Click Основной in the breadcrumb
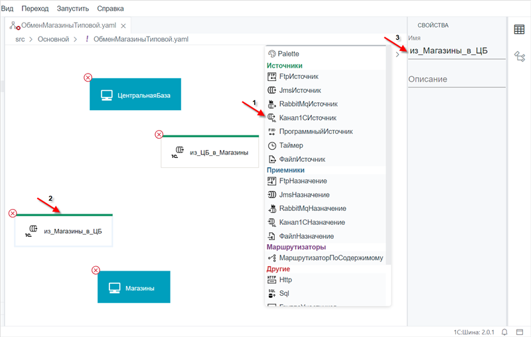Image resolution: width=531 pixels, height=337 pixels. click(x=53, y=39)
